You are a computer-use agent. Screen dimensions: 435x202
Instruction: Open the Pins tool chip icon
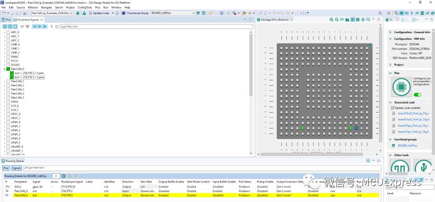pyautogui.click(x=401, y=87)
